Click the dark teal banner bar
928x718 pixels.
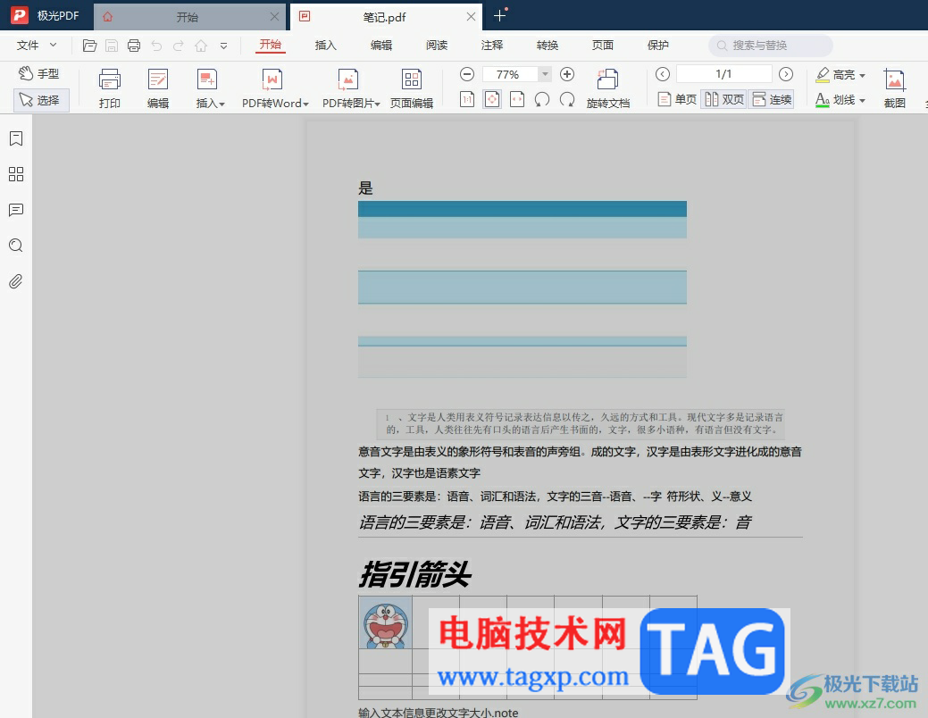pos(522,208)
